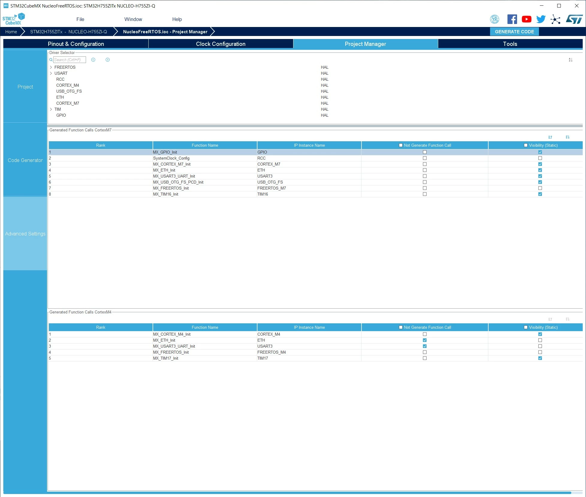Go to Home breadcrumb
Image resolution: width=586 pixels, height=497 pixels.
pyautogui.click(x=11, y=32)
